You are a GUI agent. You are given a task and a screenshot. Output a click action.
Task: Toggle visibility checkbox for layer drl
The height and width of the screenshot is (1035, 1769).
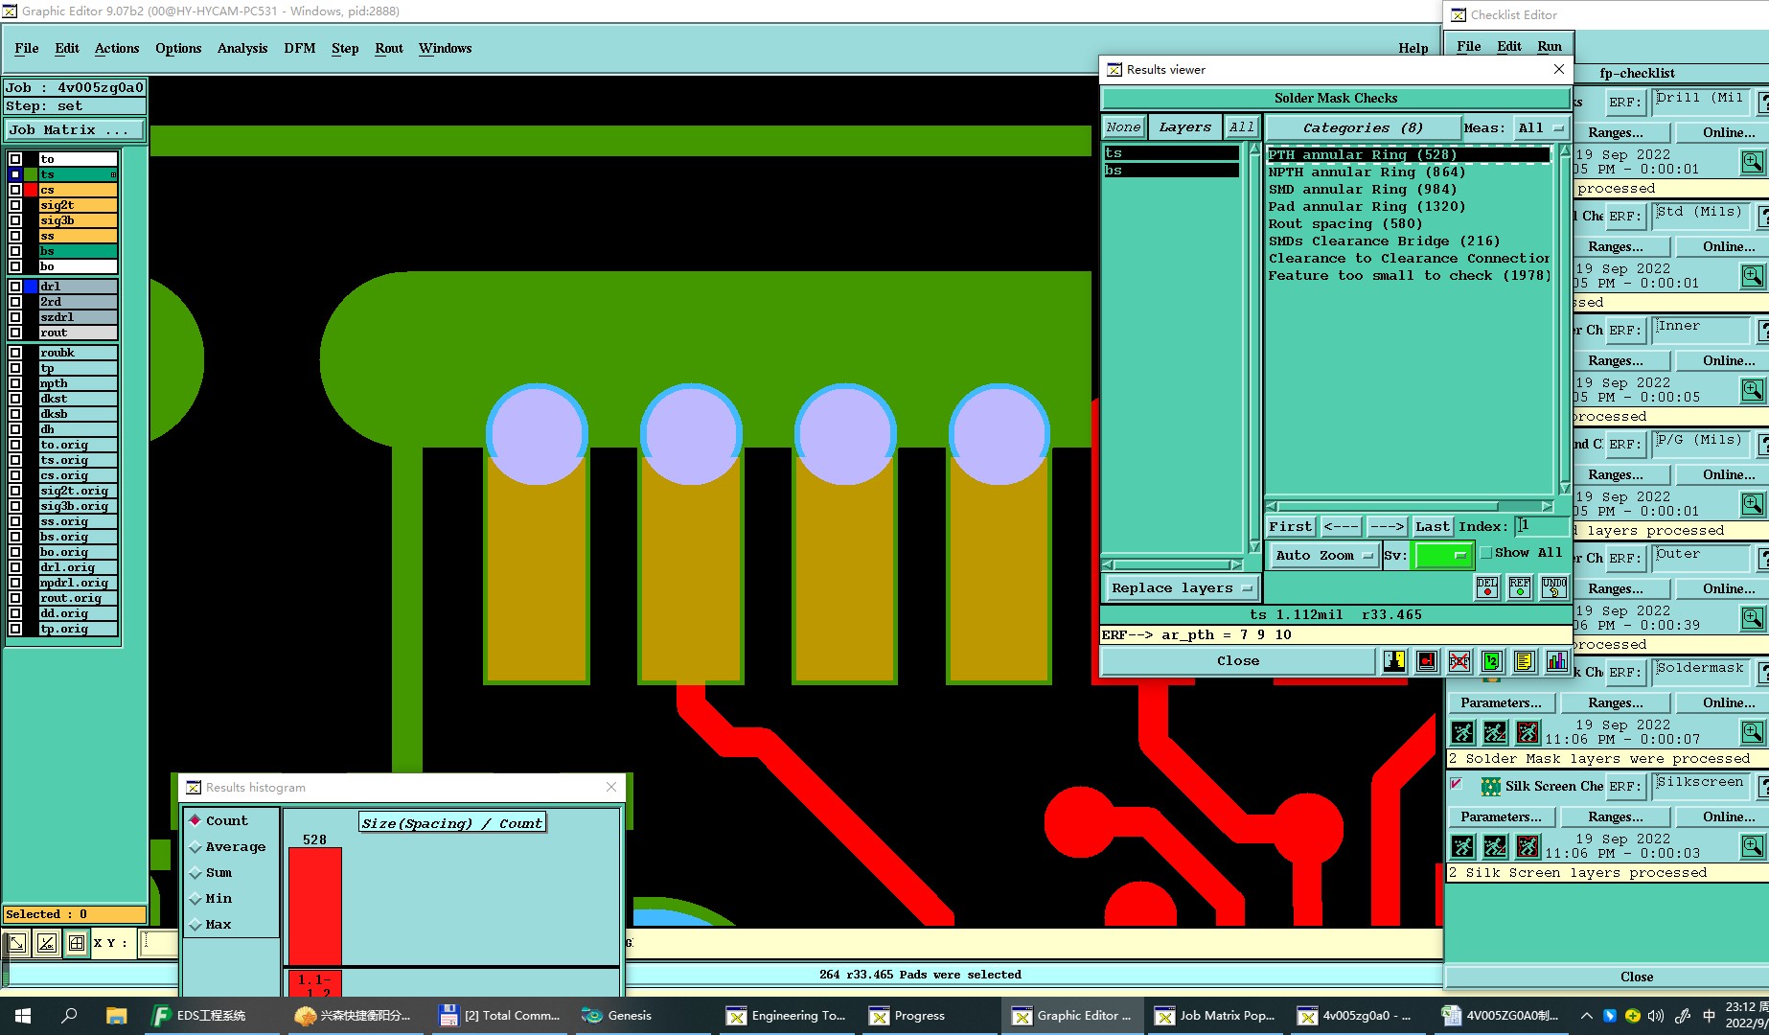pos(15,287)
